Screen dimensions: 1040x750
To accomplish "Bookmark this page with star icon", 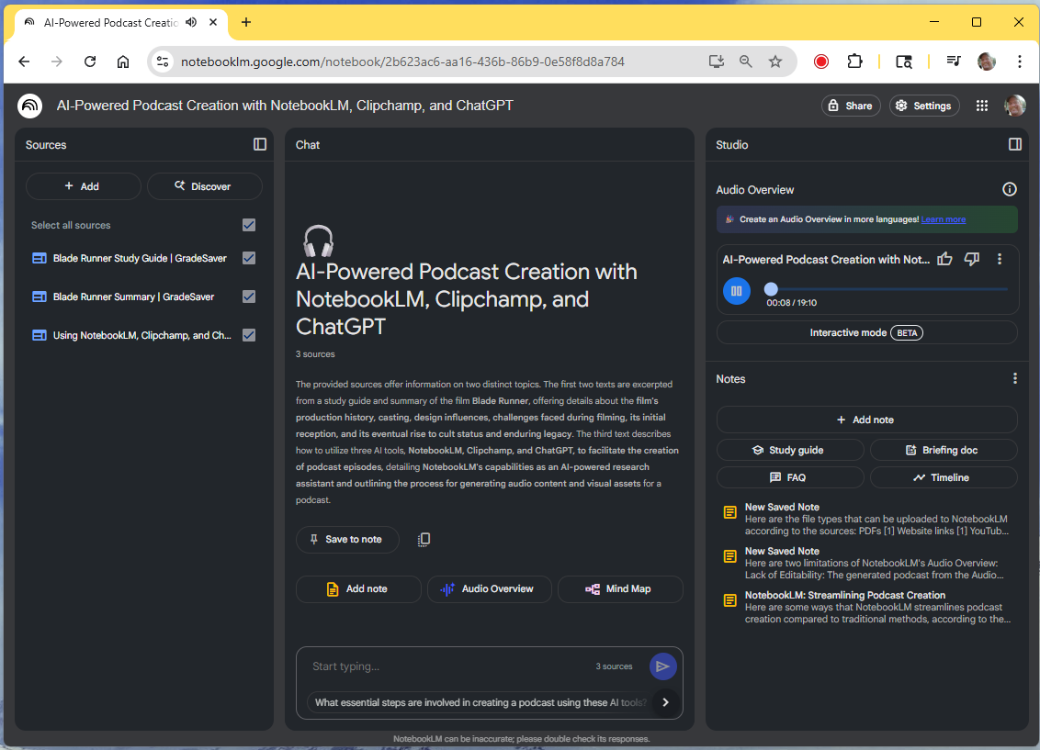I will click(x=774, y=62).
